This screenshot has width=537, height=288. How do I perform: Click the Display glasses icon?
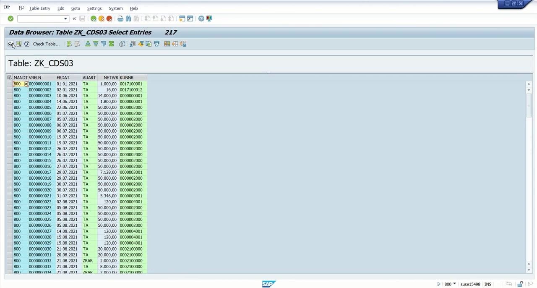10,44
